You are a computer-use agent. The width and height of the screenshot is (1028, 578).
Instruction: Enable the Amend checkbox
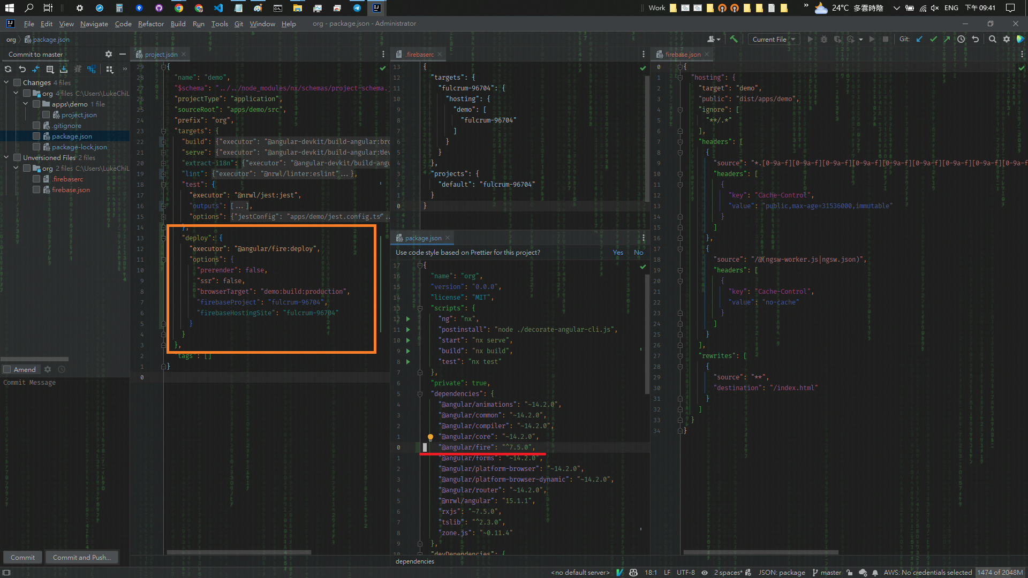click(7, 369)
